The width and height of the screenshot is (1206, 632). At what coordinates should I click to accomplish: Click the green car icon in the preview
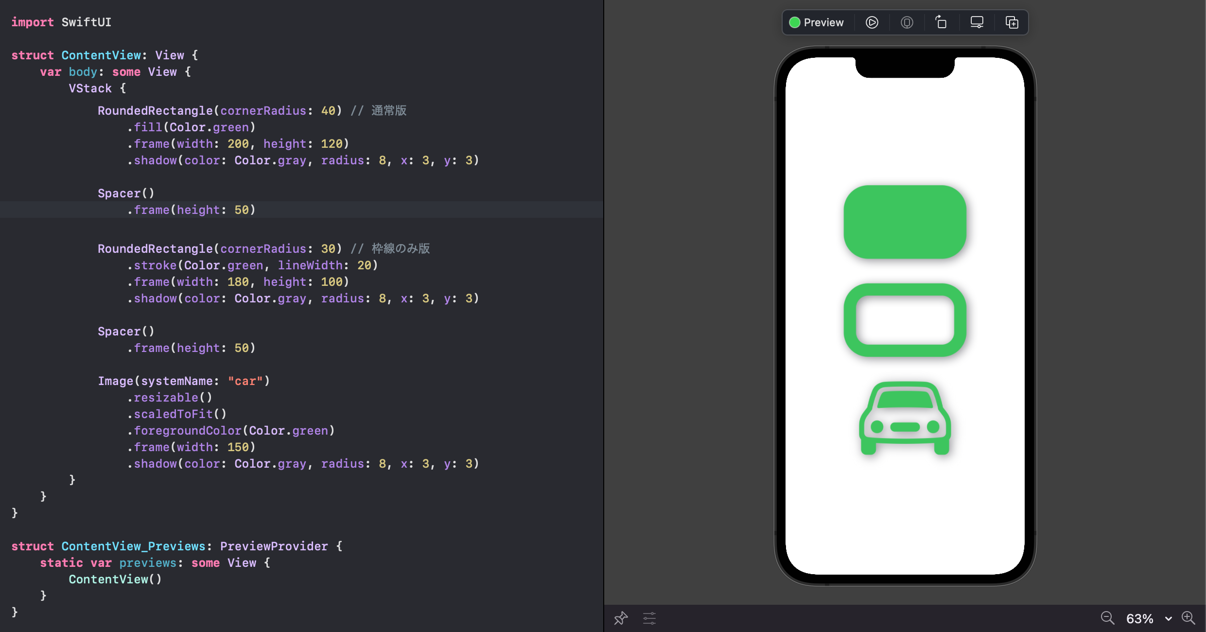(904, 419)
